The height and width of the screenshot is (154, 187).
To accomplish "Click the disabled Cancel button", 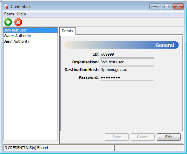I will pos(143,137).
